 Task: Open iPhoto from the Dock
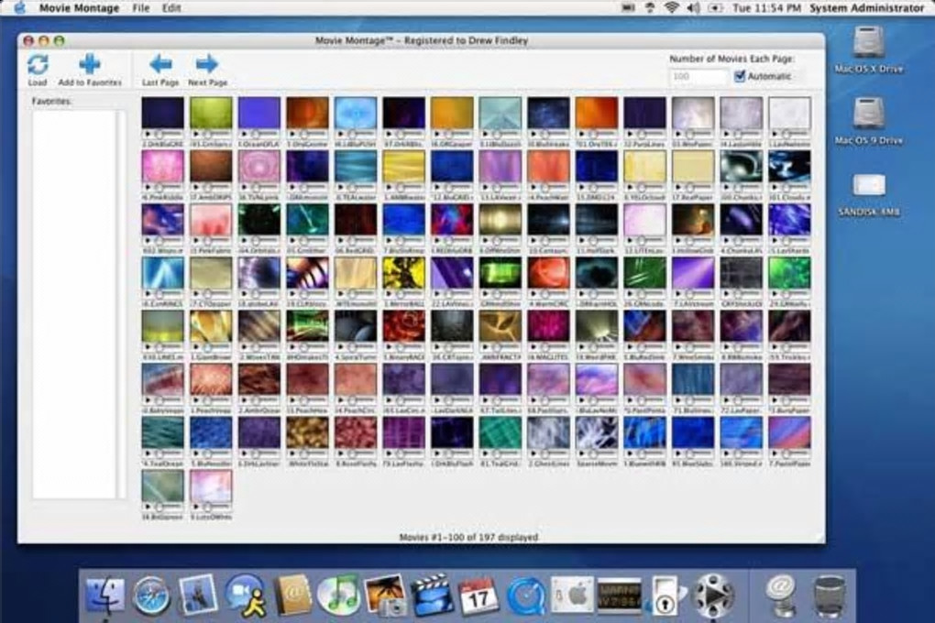(385, 595)
